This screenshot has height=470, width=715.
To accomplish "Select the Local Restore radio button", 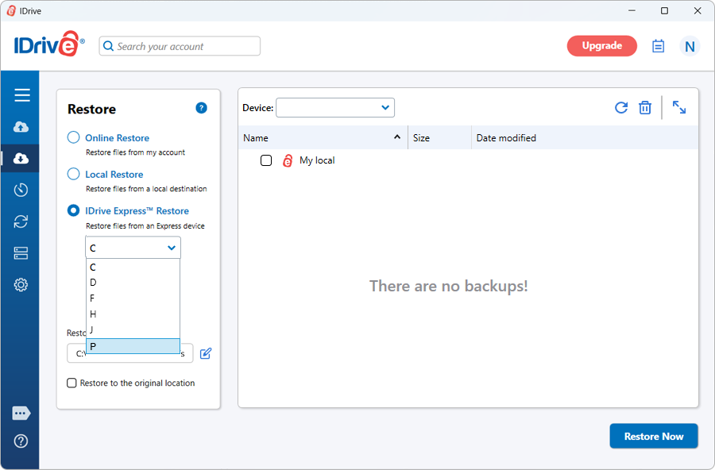I will 73,174.
